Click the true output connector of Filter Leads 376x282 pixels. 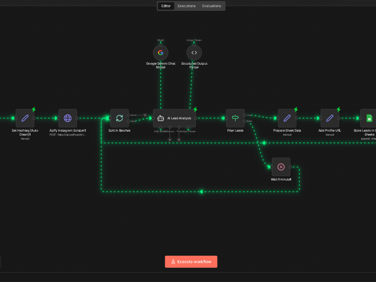point(244,115)
